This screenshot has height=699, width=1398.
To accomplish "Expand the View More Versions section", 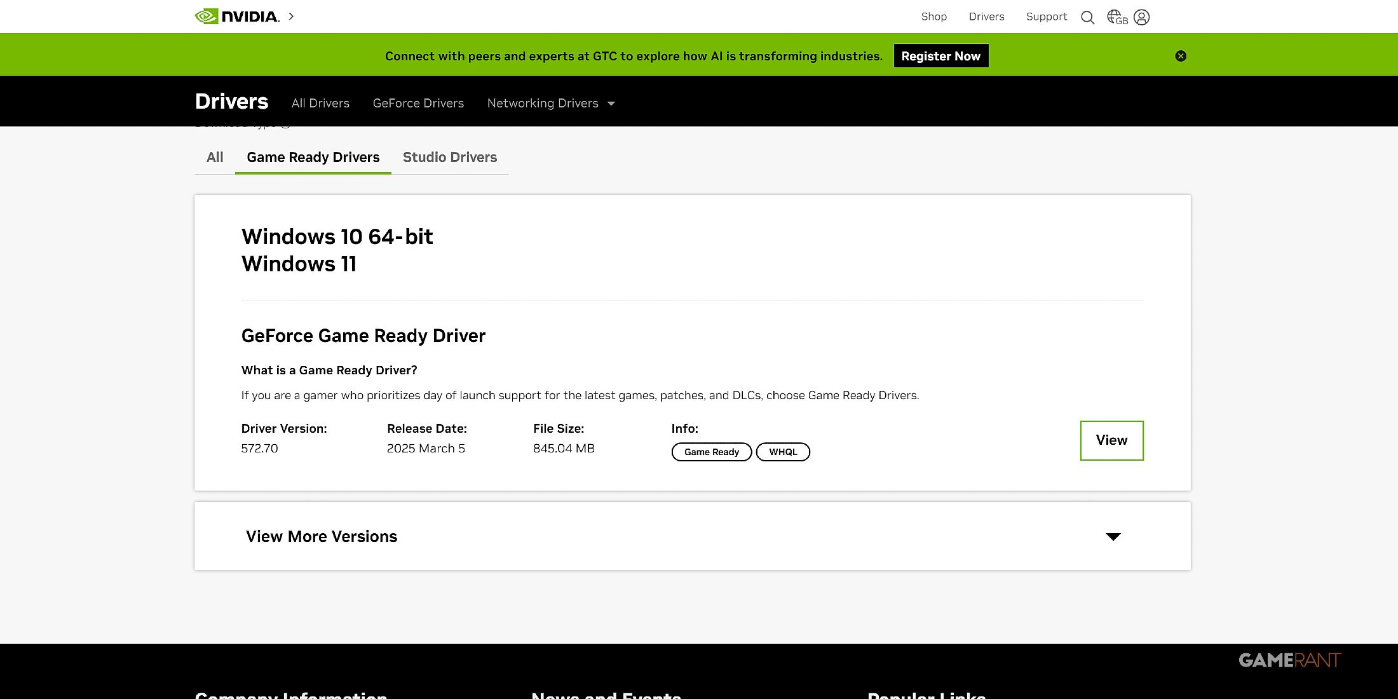I will point(322,536).
